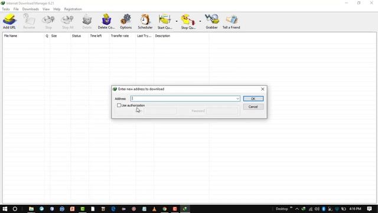Open the View menu

[46, 9]
